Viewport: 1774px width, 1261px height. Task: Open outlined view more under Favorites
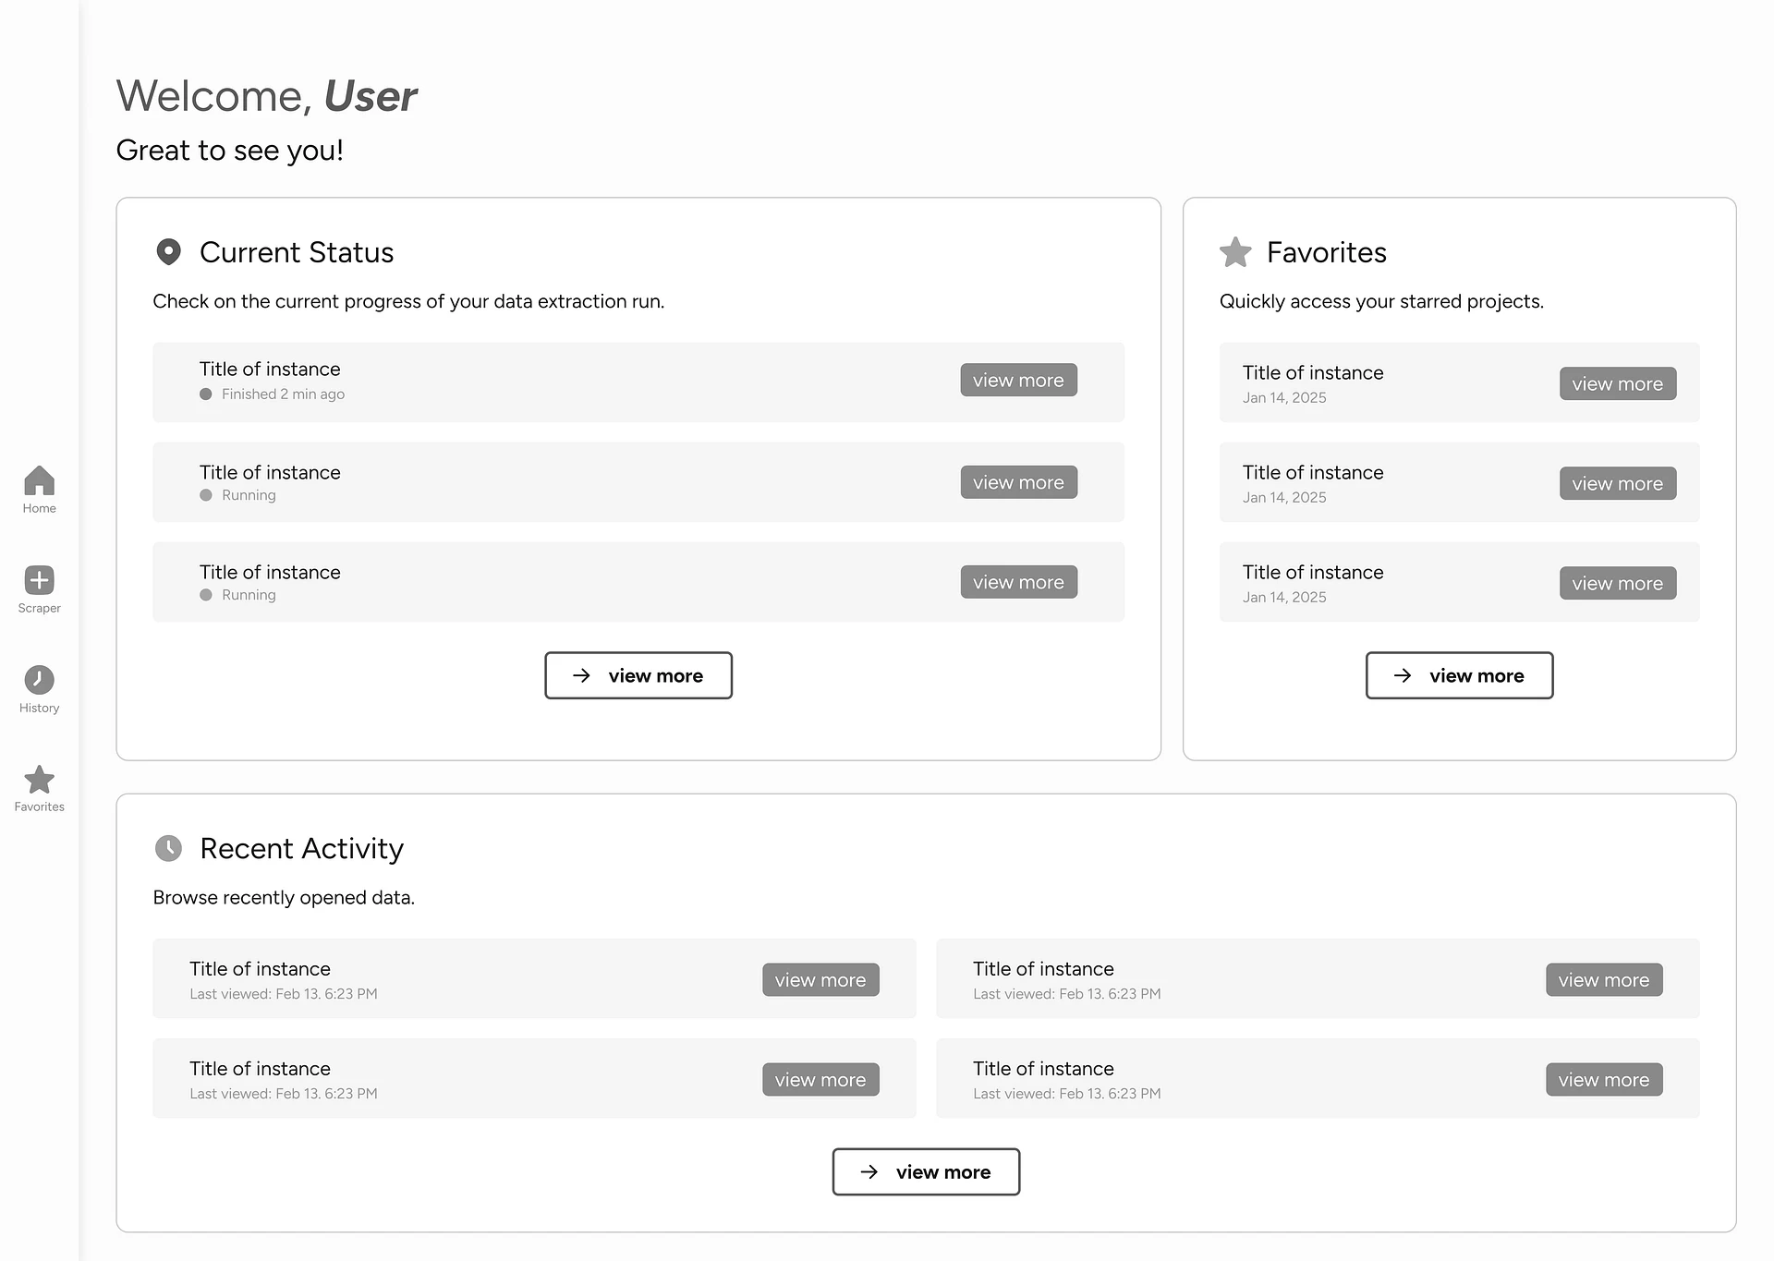click(x=1460, y=675)
